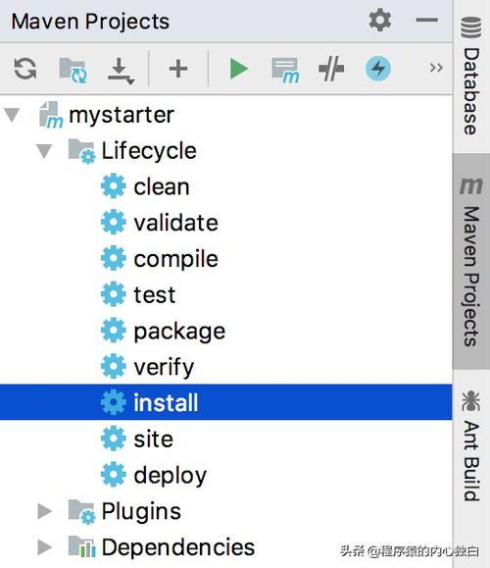Collapse the Lifecycle node arrow
This screenshot has height=568, width=490.
point(44,151)
